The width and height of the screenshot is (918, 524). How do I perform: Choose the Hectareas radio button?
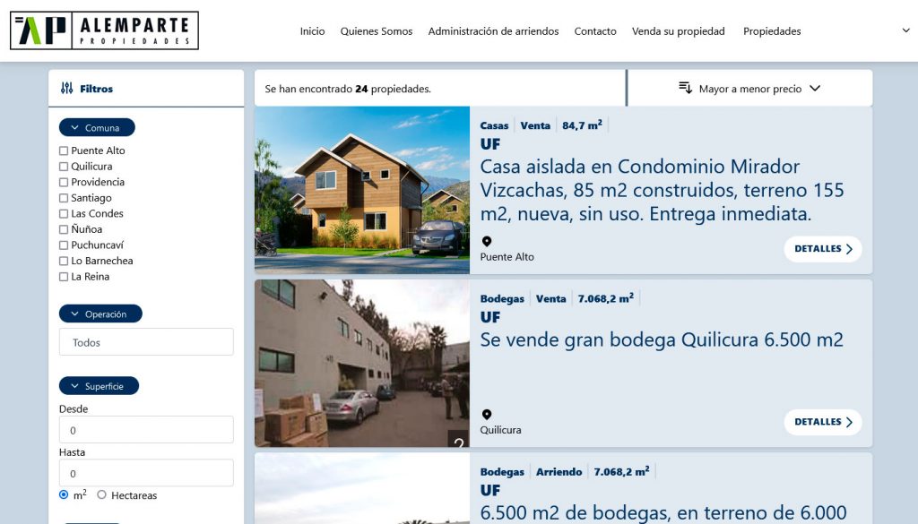click(102, 494)
